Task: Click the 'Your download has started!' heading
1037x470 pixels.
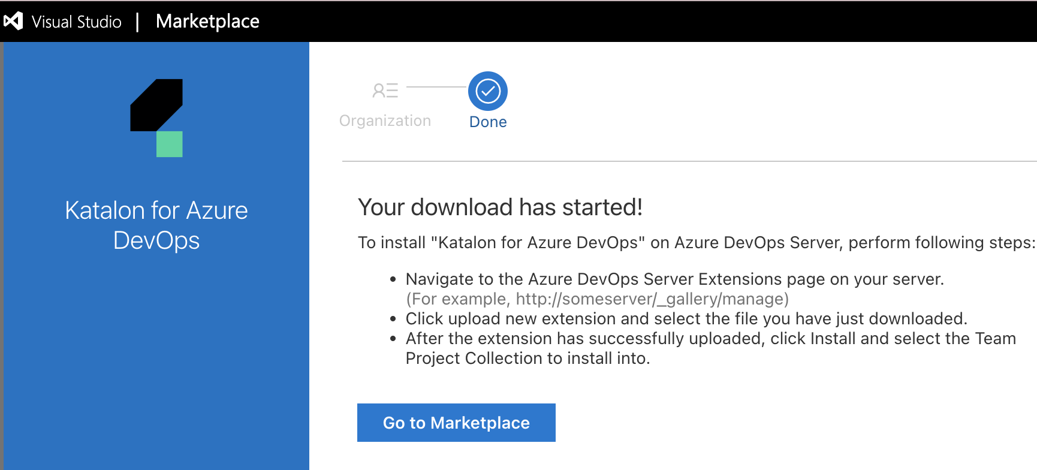Action: [x=500, y=207]
